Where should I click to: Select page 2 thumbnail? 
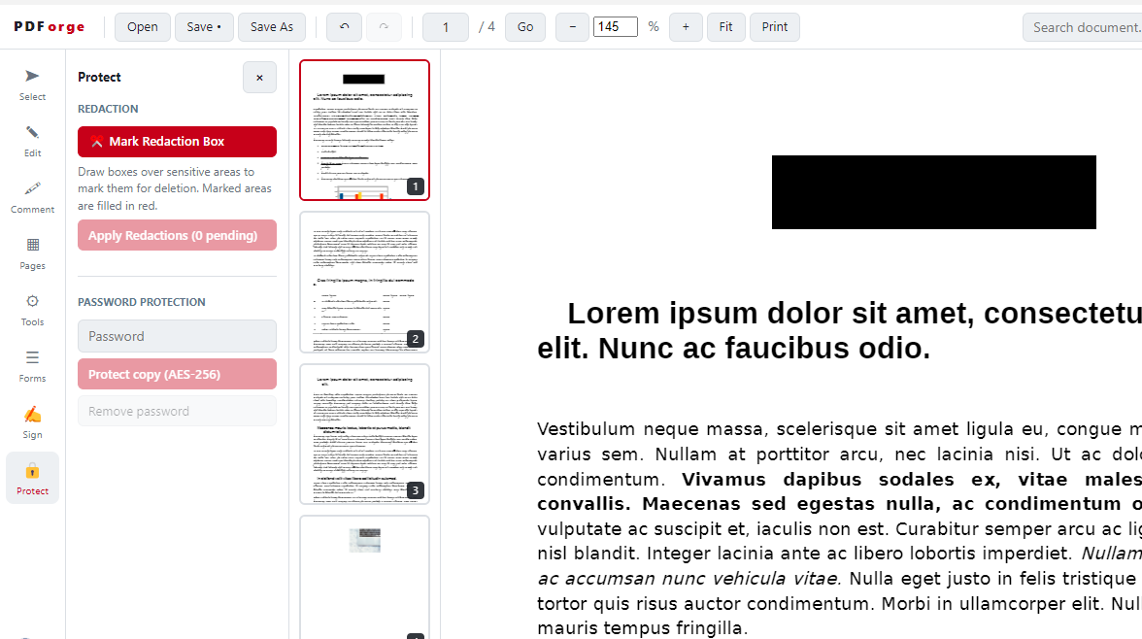click(364, 282)
